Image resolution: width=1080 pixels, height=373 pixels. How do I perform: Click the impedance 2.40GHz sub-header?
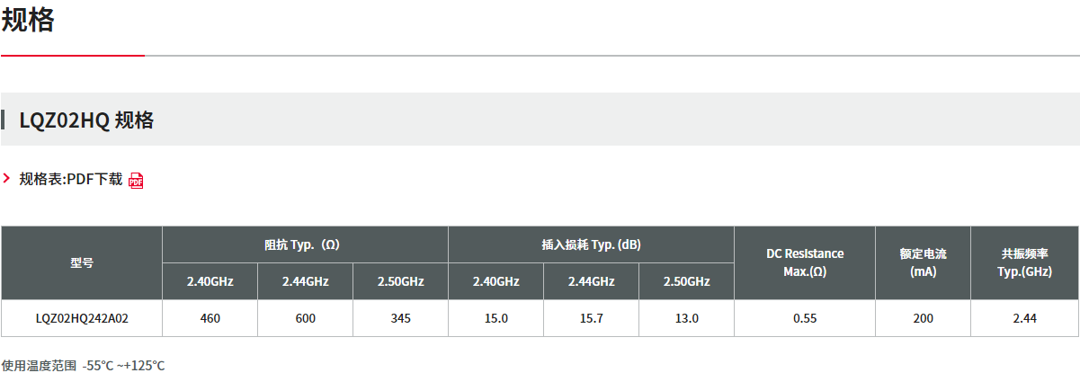point(210,281)
